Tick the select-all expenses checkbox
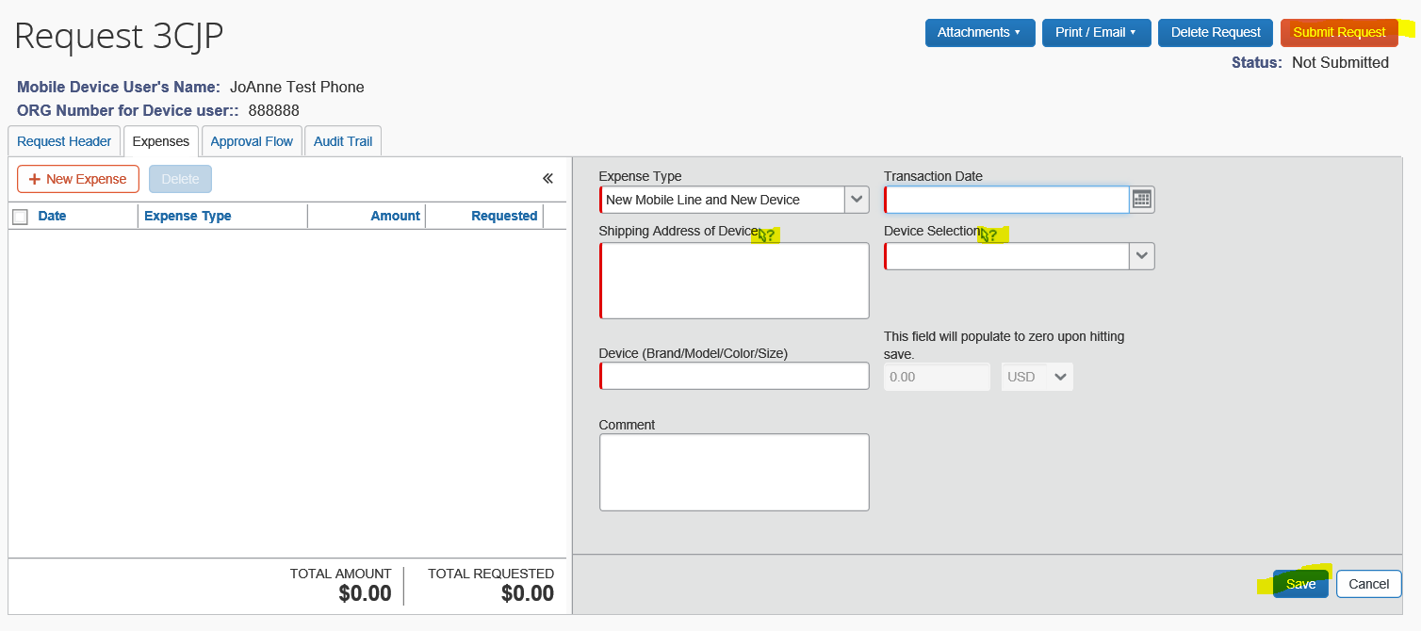Image resolution: width=1421 pixels, height=631 pixels. 21,217
